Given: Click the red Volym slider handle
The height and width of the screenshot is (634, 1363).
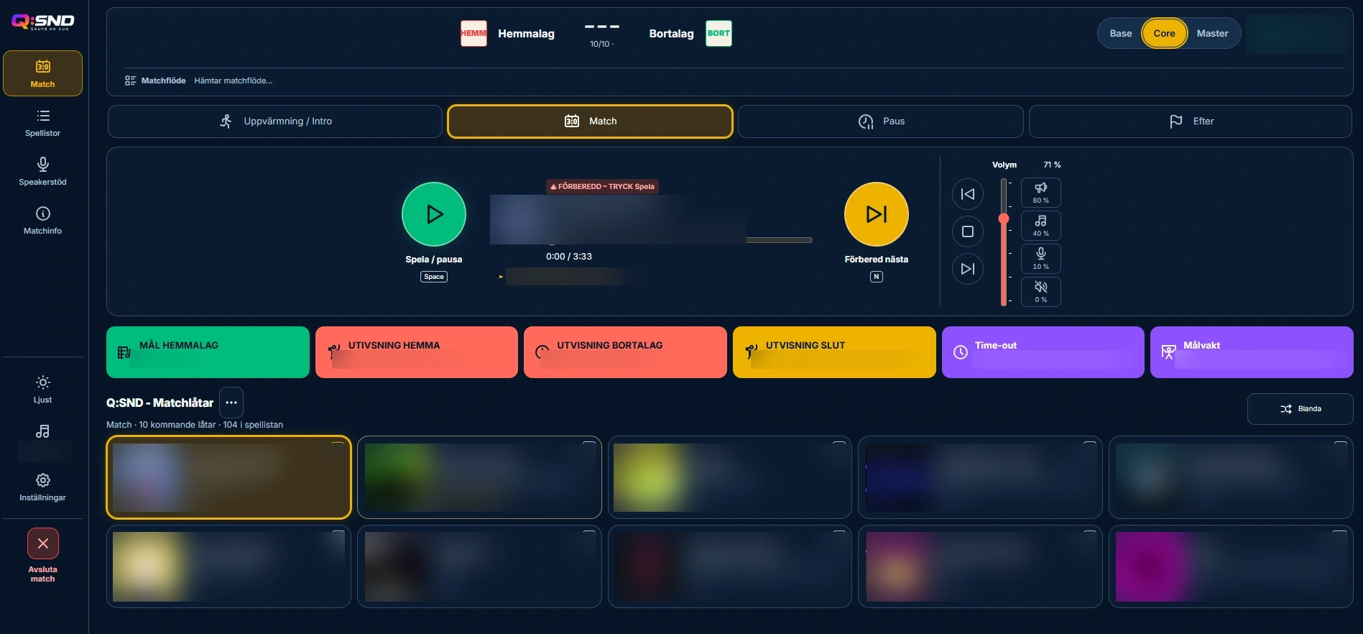Looking at the screenshot, I should click(x=1004, y=219).
